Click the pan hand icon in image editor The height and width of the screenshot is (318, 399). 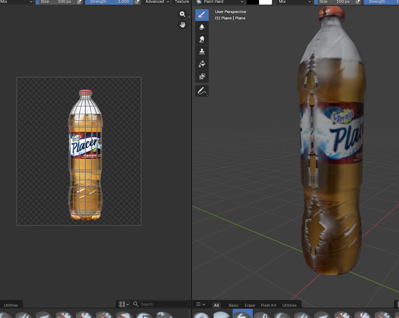(x=183, y=25)
